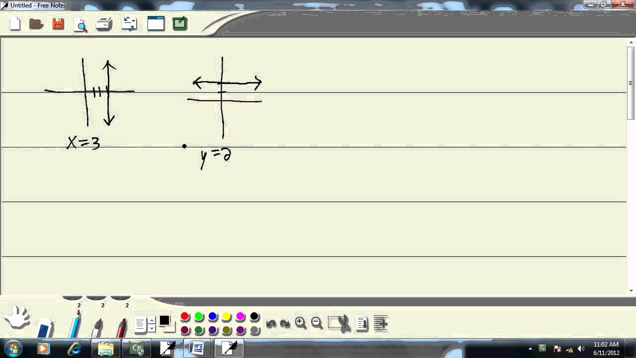The width and height of the screenshot is (636, 358).
Task: Save the note using the floppy disk icon
Action: pyautogui.click(x=58, y=24)
